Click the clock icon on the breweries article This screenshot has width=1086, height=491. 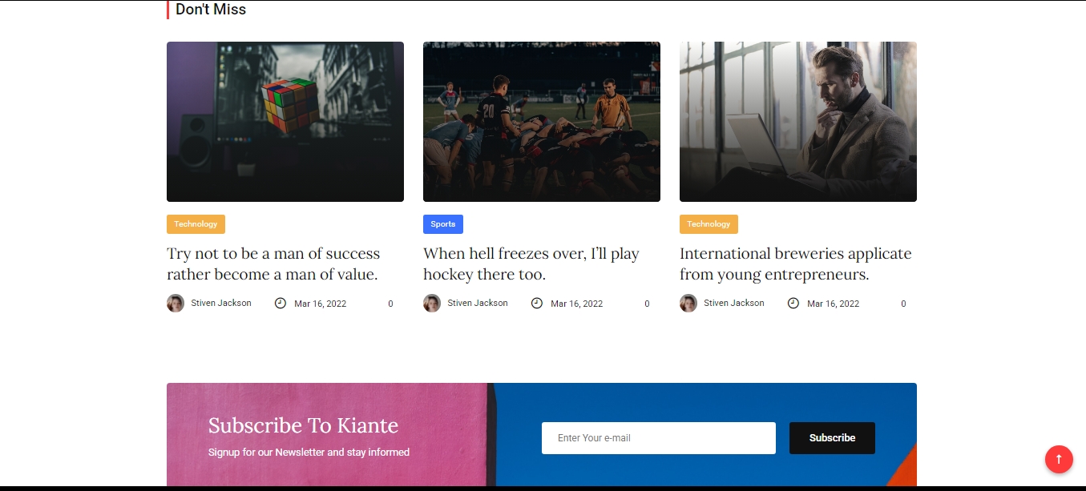tap(793, 304)
